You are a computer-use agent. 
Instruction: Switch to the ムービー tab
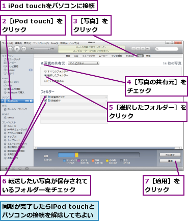tap(103, 56)
